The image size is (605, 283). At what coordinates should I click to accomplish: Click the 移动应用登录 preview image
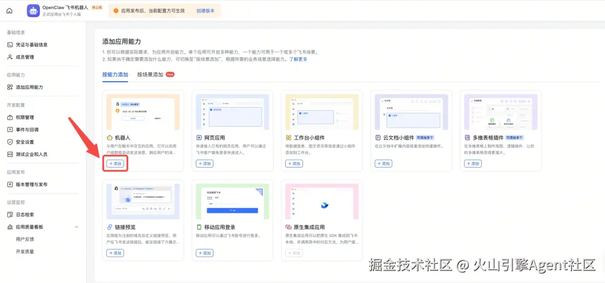click(232, 202)
